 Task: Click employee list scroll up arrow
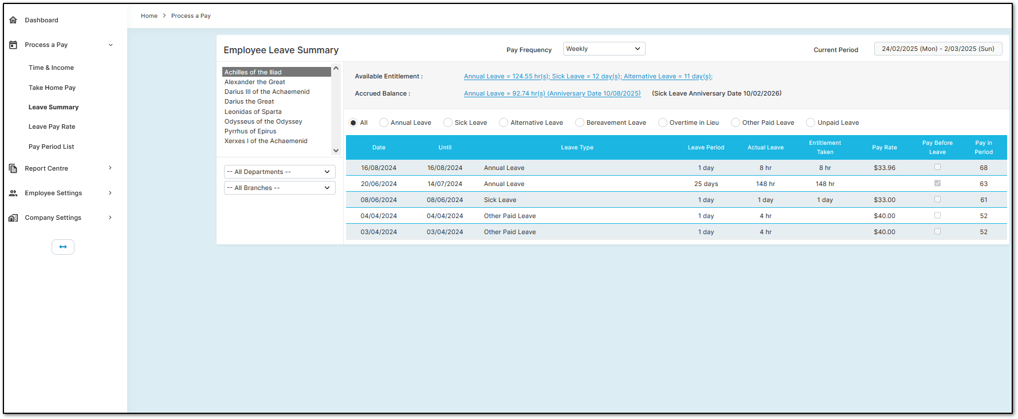pos(336,68)
